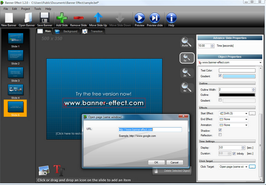
Task: Open a banner with Open Banner icon
Action: coord(28,18)
